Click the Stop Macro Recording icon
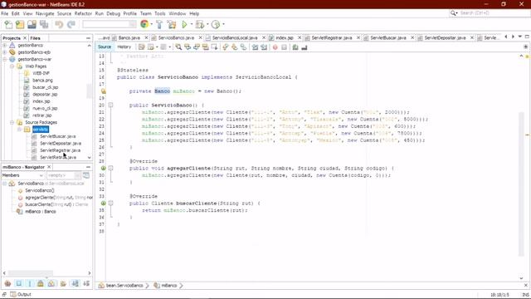This screenshot has height=299, width=531. [x=284, y=47]
